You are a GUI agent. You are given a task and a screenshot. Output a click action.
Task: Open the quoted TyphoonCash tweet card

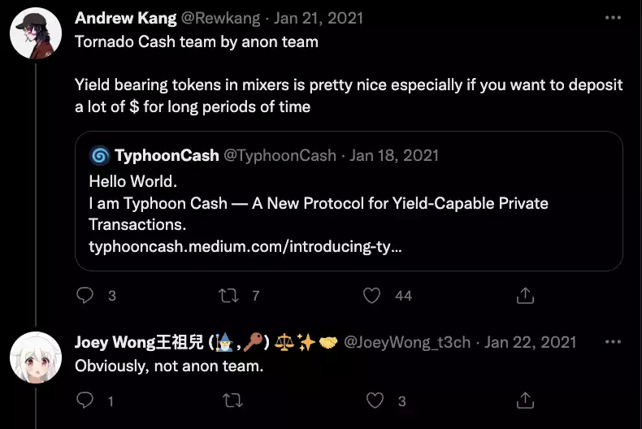pyautogui.click(x=349, y=201)
